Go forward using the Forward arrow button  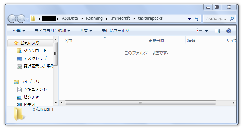click(21, 19)
